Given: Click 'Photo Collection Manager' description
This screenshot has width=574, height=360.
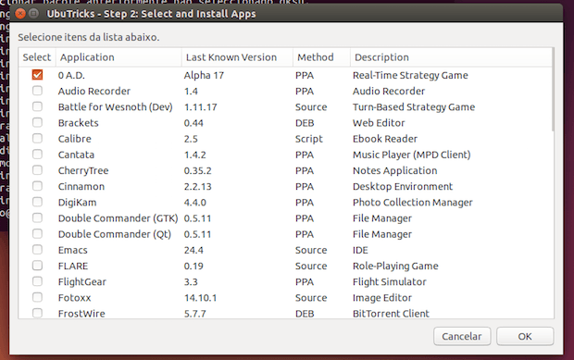Looking at the screenshot, I should [x=413, y=203].
